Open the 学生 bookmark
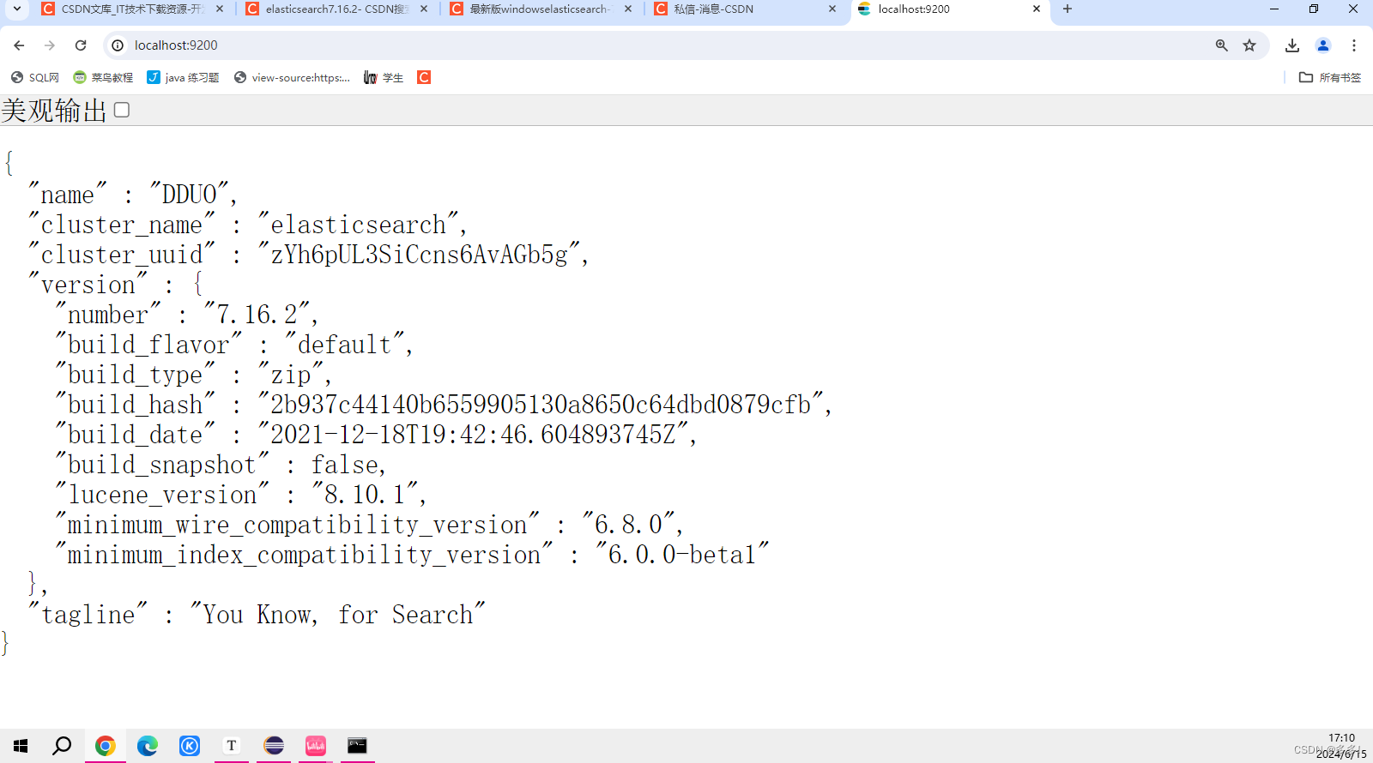 pos(384,77)
